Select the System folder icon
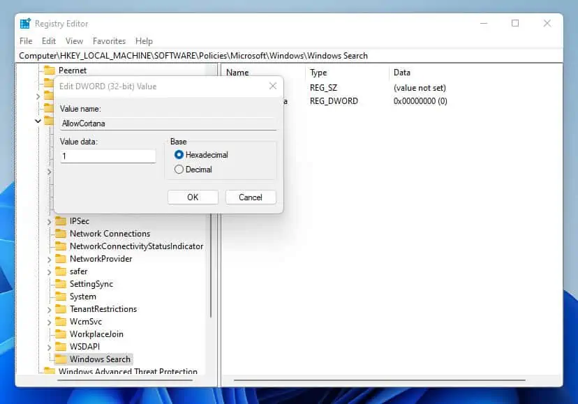This screenshot has height=404, width=578. (61, 296)
